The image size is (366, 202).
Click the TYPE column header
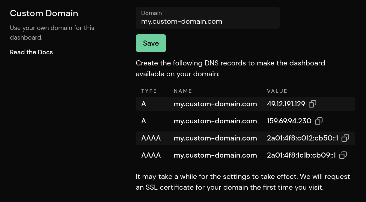click(149, 91)
